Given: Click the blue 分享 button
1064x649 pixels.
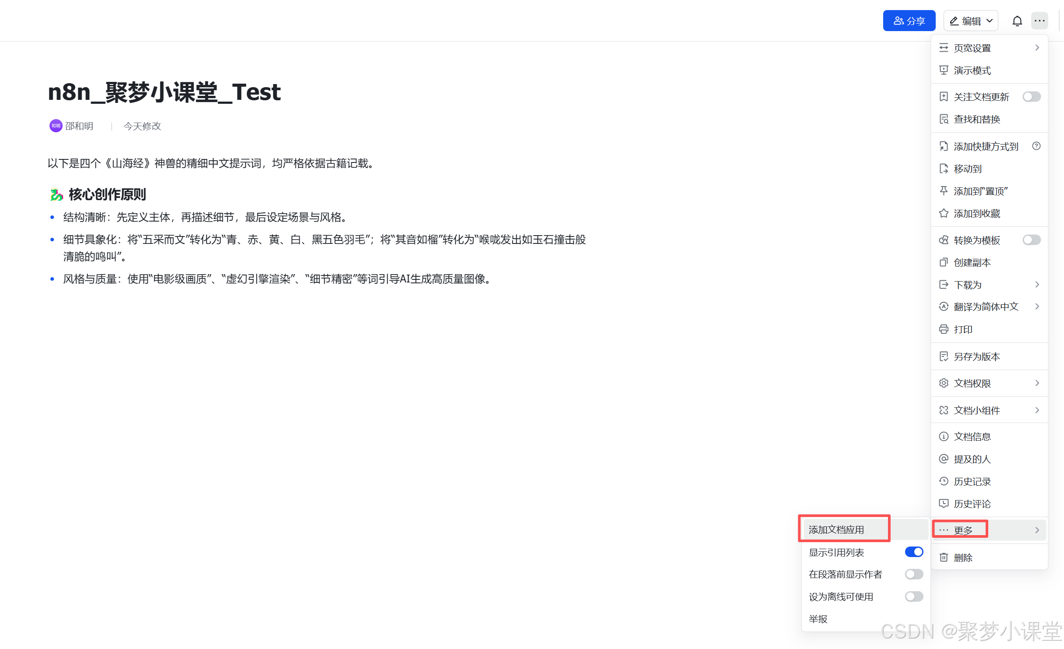Looking at the screenshot, I should pyautogui.click(x=909, y=21).
